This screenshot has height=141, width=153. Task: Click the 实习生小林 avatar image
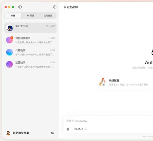tap(10, 28)
